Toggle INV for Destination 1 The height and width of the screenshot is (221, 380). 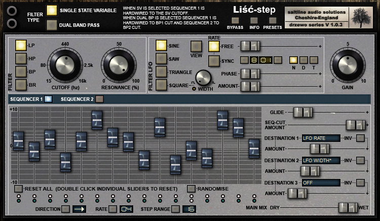point(361,138)
